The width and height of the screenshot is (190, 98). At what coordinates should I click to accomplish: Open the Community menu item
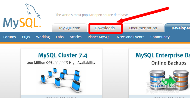(x=160, y=37)
